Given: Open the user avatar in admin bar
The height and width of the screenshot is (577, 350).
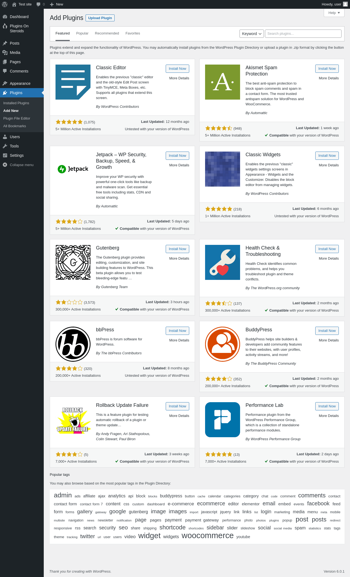Looking at the screenshot, I should click(x=345, y=4).
